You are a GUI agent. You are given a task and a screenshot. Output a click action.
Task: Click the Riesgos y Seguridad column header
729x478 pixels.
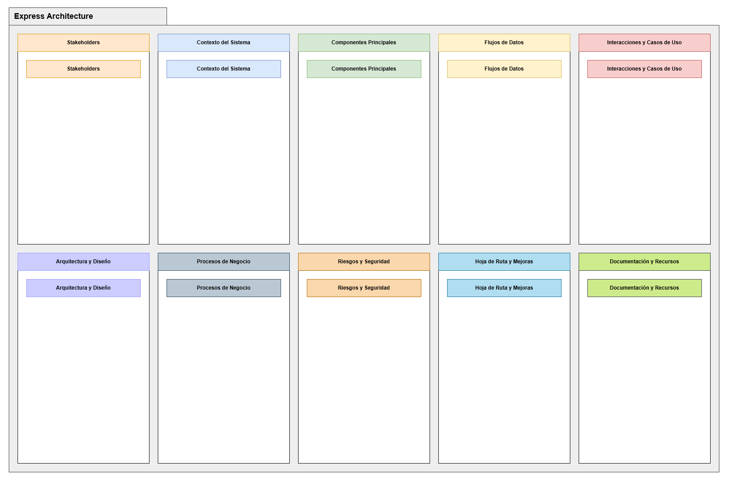pyautogui.click(x=364, y=262)
